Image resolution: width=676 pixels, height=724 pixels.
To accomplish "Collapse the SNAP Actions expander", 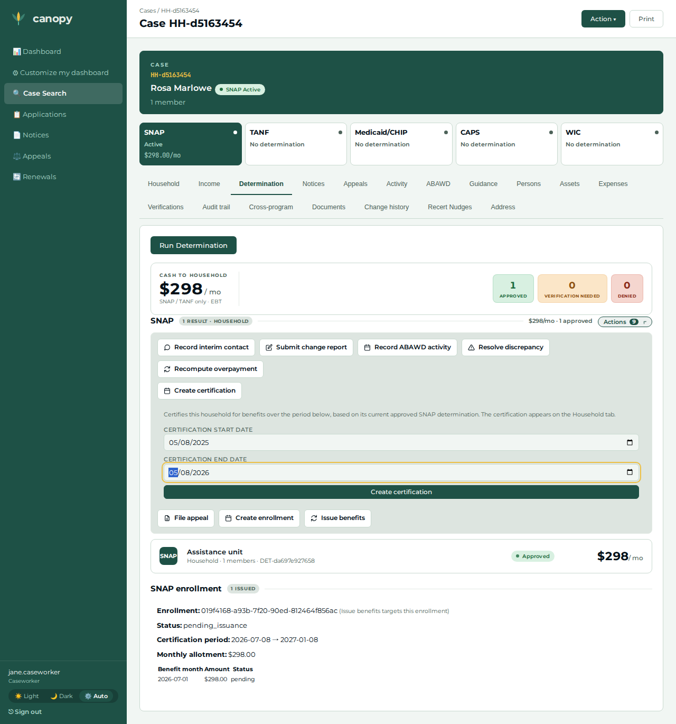I will coord(625,322).
